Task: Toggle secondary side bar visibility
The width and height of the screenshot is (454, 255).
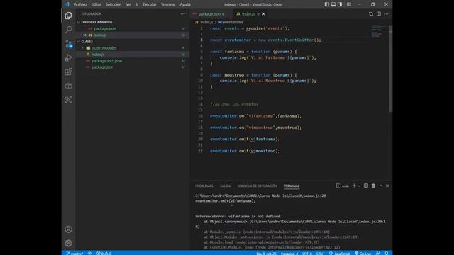Action: coord(340,4)
